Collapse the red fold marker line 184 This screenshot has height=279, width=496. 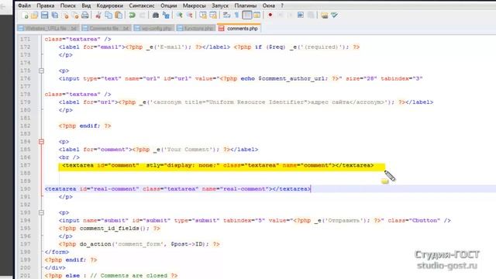pyautogui.click(x=41, y=142)
